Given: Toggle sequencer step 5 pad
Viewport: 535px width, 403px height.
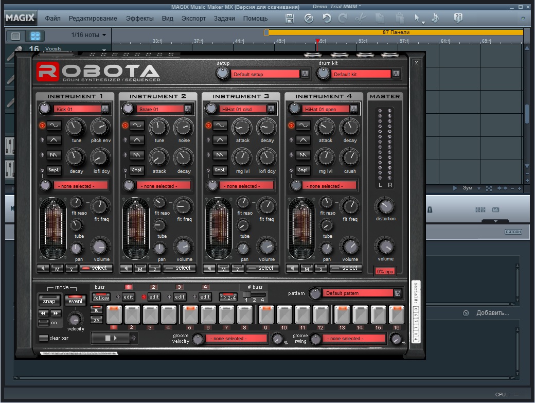Looking at the screenshot, I should pyautogui.click(x=190, y=314).
